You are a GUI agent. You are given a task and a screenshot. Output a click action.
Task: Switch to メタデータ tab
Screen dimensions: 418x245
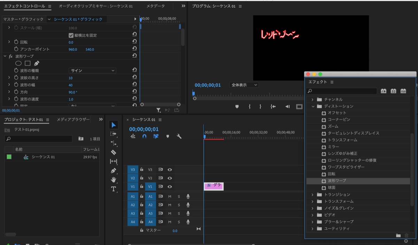tap(156, 6)
